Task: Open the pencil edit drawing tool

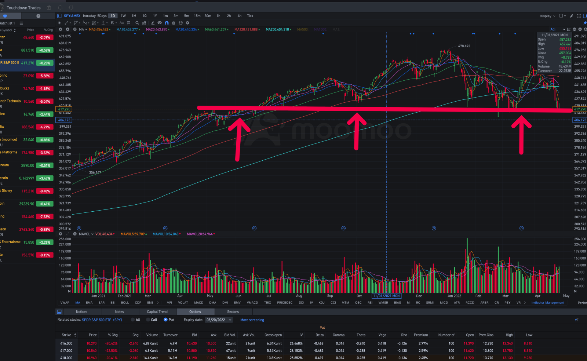Action: (x=153, y=23)
